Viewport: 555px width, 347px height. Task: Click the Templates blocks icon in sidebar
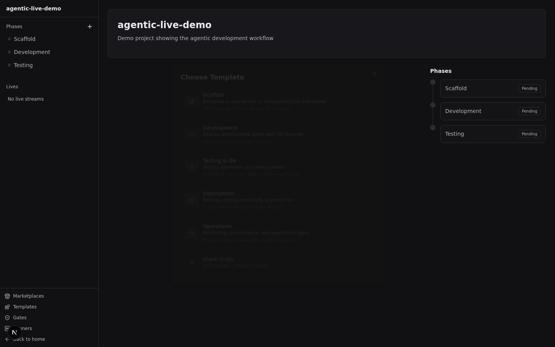point(7,307)
